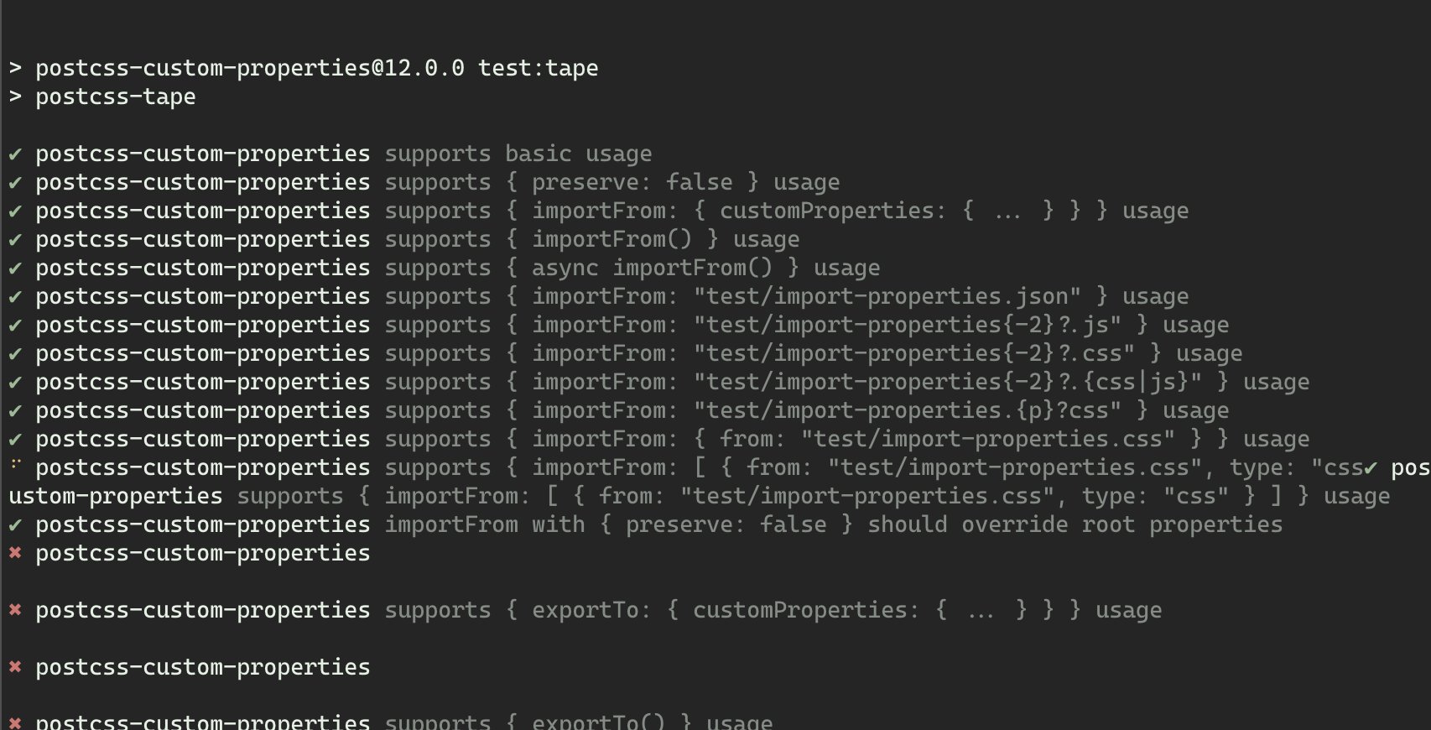Click checkmark beside the import-properties.json test line
This screenshot has width=1431, height=730.
click(15, 297)
